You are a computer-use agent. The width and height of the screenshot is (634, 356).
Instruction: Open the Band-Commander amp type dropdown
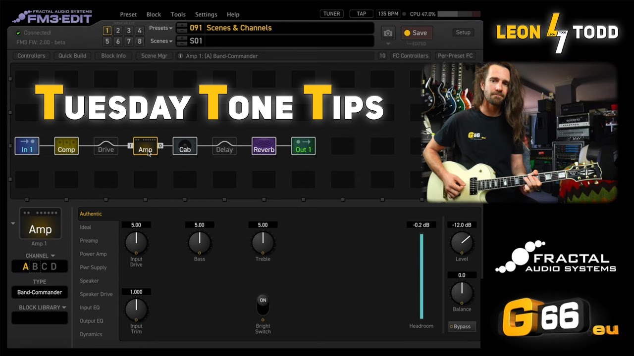(x=40, y=292)
